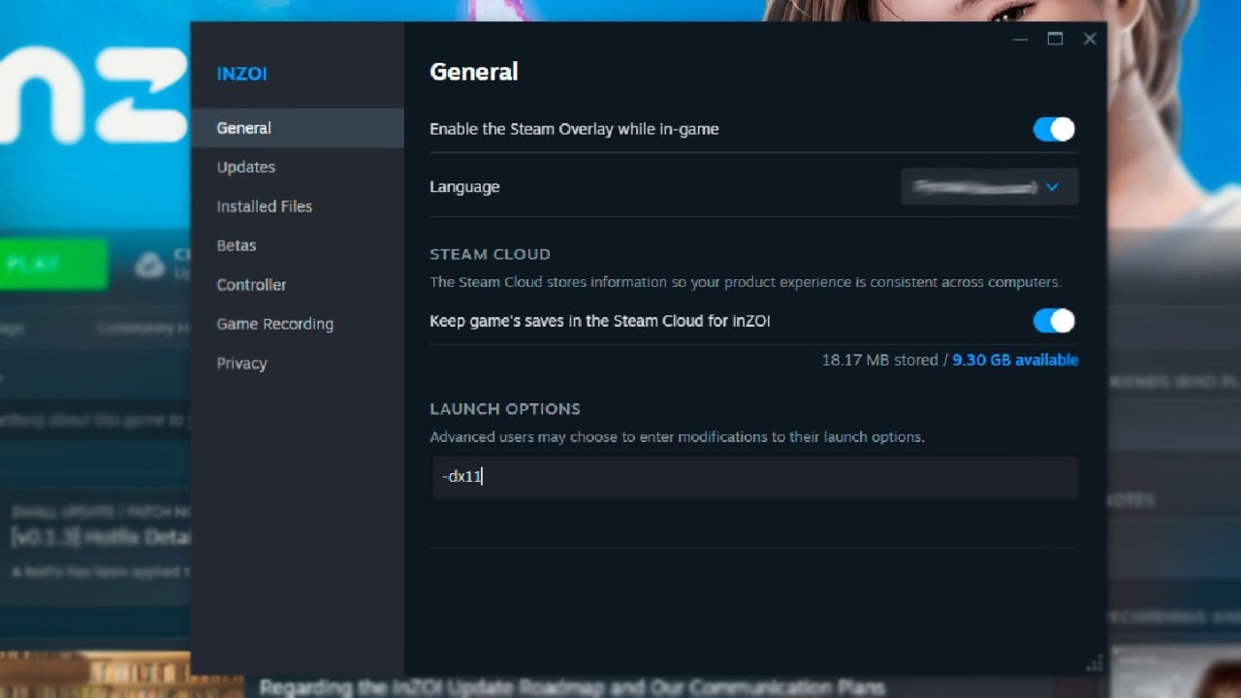The height and width of the screenshot is (698, 1241).
Task: Open the 9.30 GB available storage link
Action: click(x=1014, y=360)
